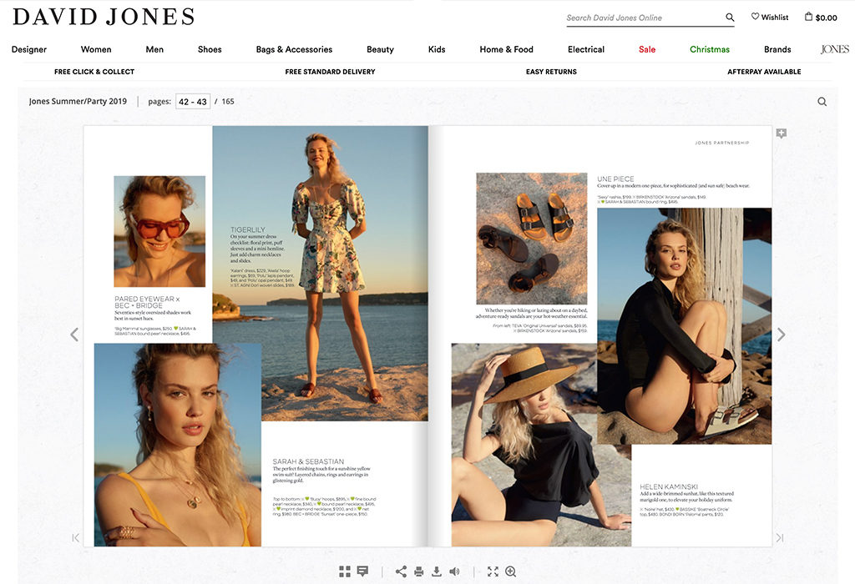The width and height of the screenshot is (855, 584).
Task: Open the Bags & Accessories menu
Action: (294, 49)
